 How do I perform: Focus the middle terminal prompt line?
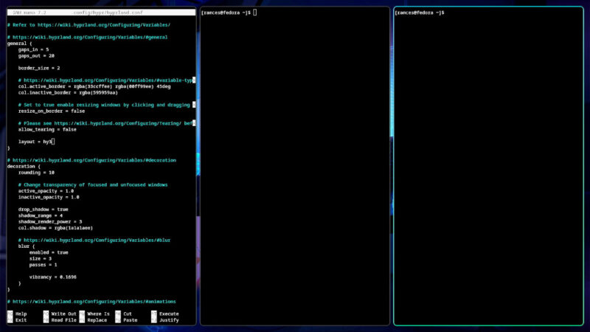(229, 13)
